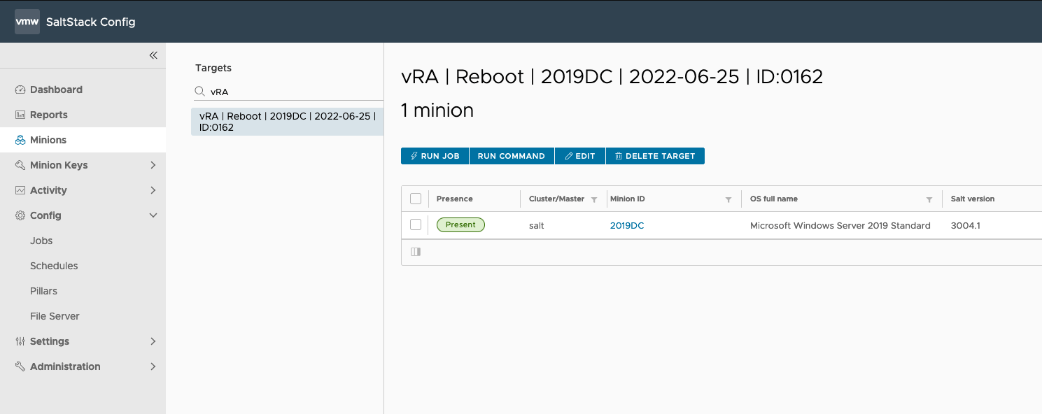Select Pillars from the Config submenu

[44, 291]
